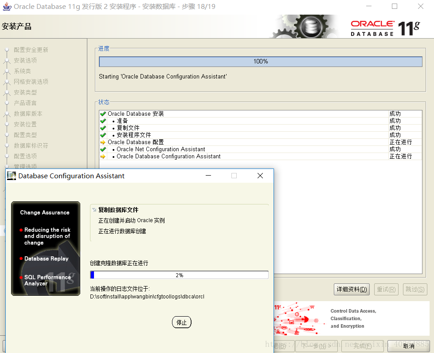Screen dimensions: 434x353
Task: Click green checkmark beside Oracle Database 安装
Action: pyautogui.click(x=103, y=114)
